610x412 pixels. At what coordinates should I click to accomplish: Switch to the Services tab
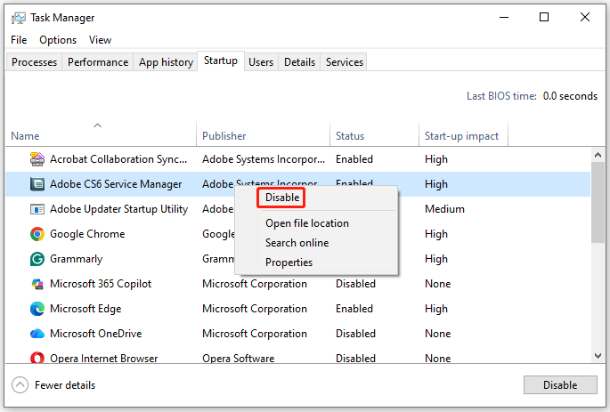click(x=345, y=62)
